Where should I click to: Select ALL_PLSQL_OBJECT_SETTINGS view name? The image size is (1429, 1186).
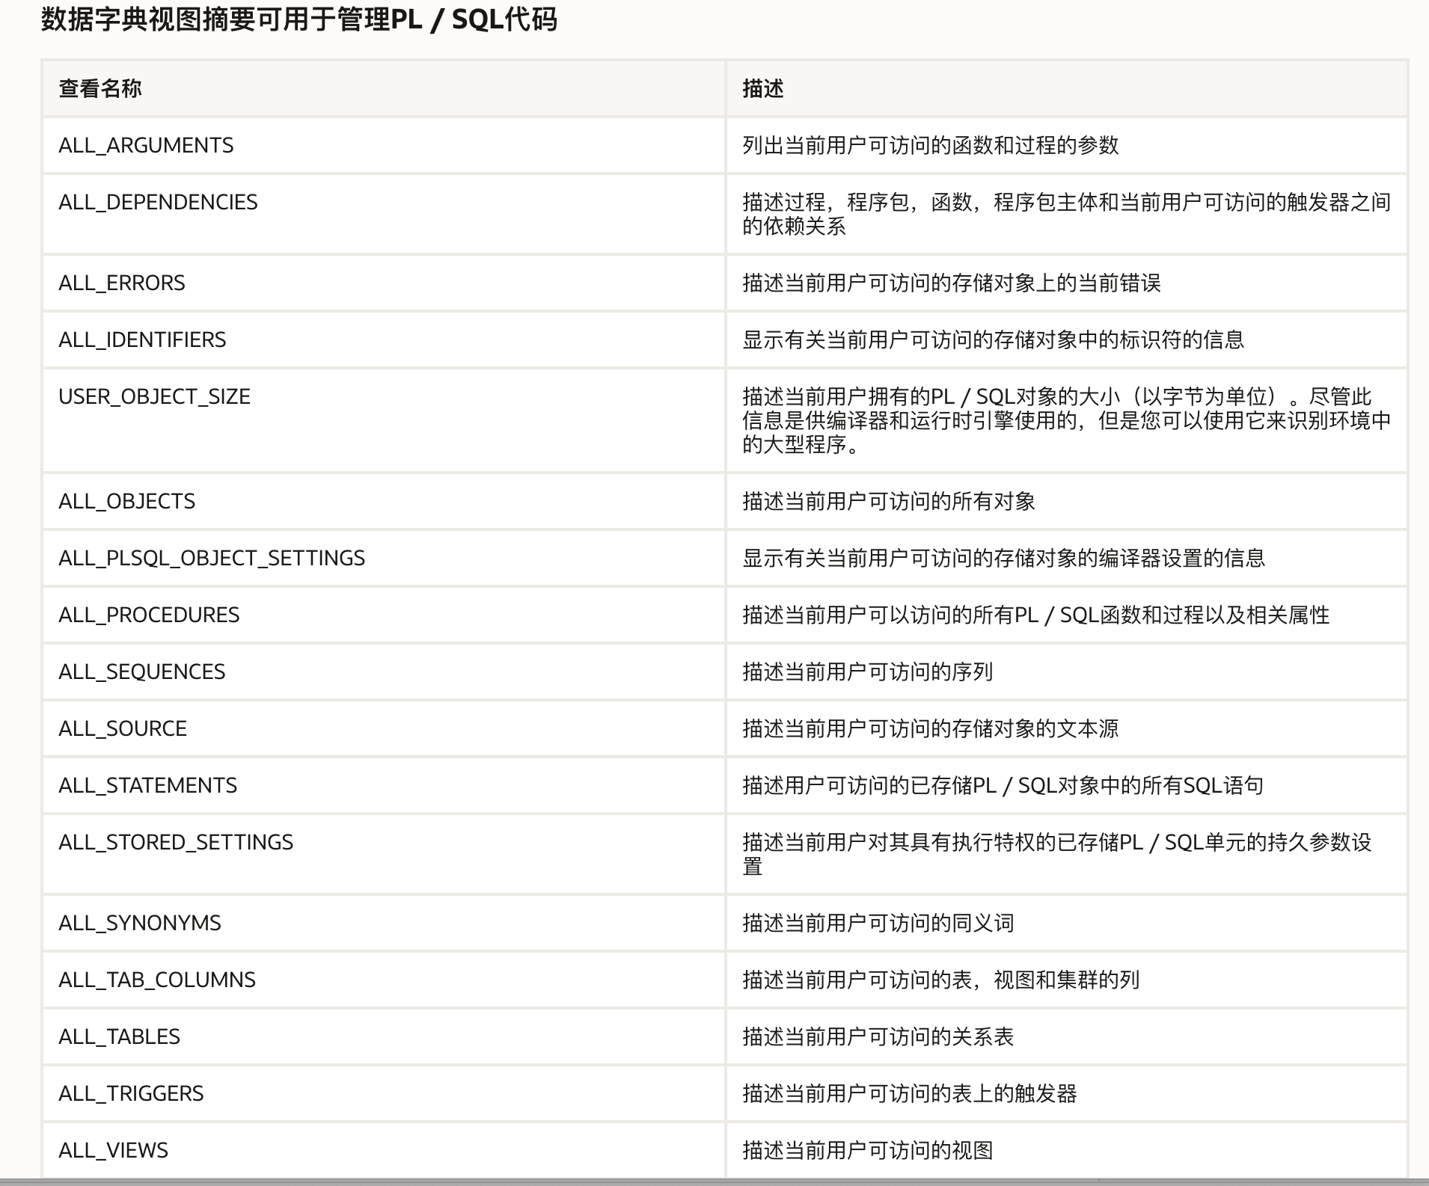point(212,558)
